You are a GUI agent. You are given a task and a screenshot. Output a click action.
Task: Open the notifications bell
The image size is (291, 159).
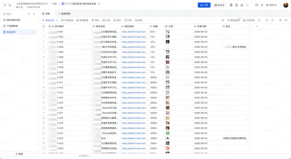(242, 5)
